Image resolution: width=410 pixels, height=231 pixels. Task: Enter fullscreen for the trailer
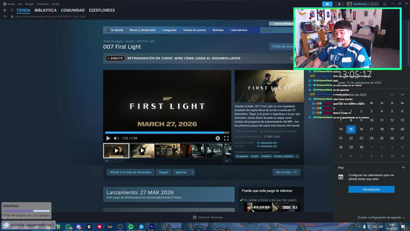(226, 138)
